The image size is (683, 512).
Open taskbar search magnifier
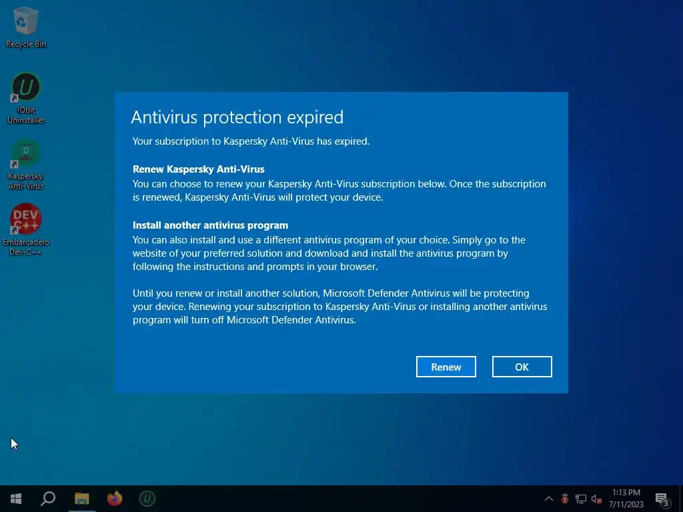coord(48,499)
